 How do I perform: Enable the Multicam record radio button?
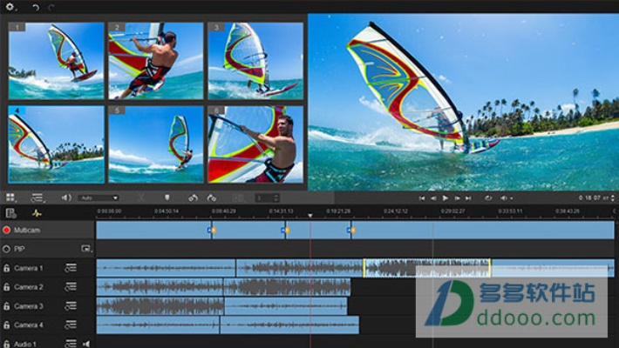(x=6, y=231)
